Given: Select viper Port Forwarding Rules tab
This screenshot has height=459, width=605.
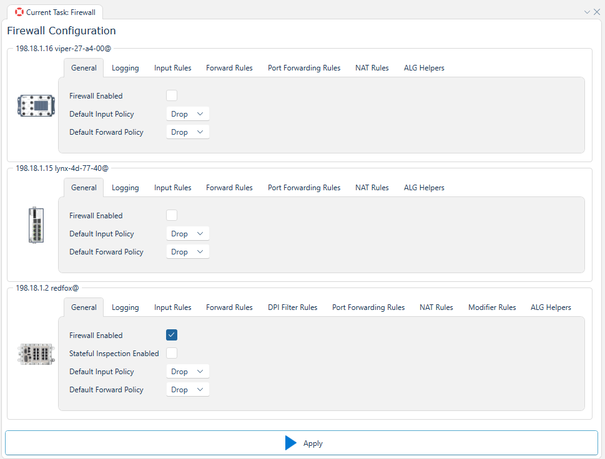Looking at the screenshot, I should pyautogui.click(x=304, y=68).
